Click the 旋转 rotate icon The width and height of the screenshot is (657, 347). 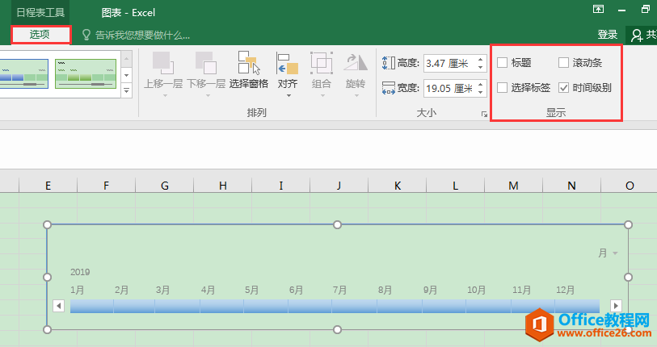(356, 63)
